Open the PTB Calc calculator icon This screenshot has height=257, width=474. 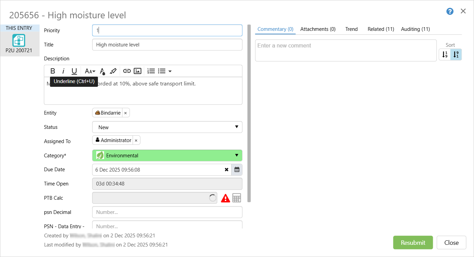(237, 198)
